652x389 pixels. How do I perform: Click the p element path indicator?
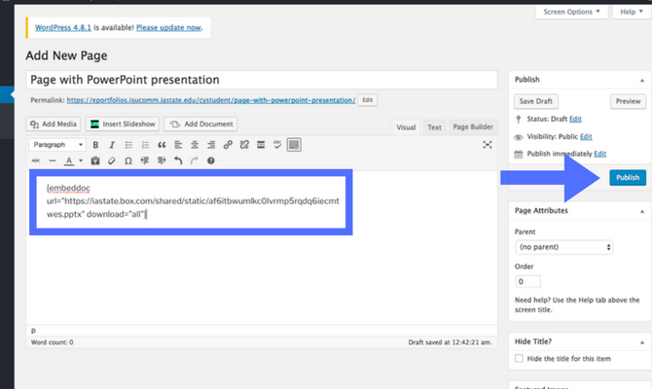click(x=34, y=331)
